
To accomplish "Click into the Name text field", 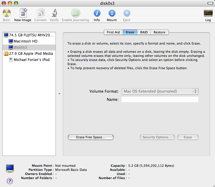I will tap(160, 99).
